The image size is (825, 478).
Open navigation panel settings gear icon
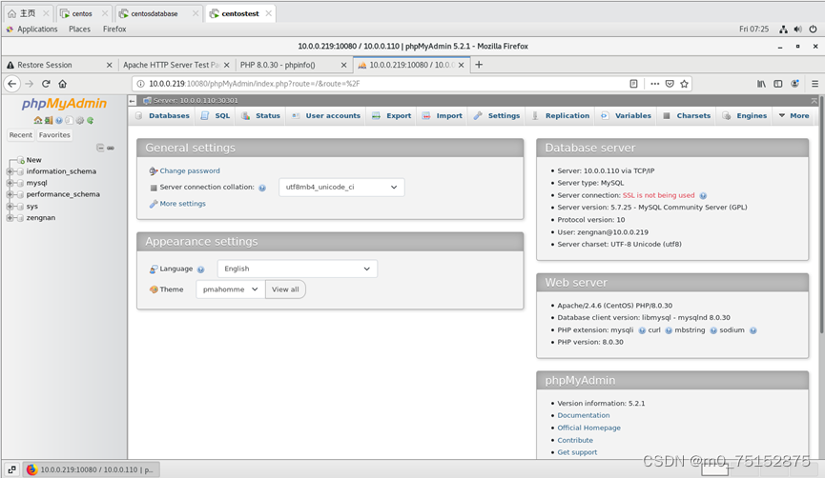point(80,120)
